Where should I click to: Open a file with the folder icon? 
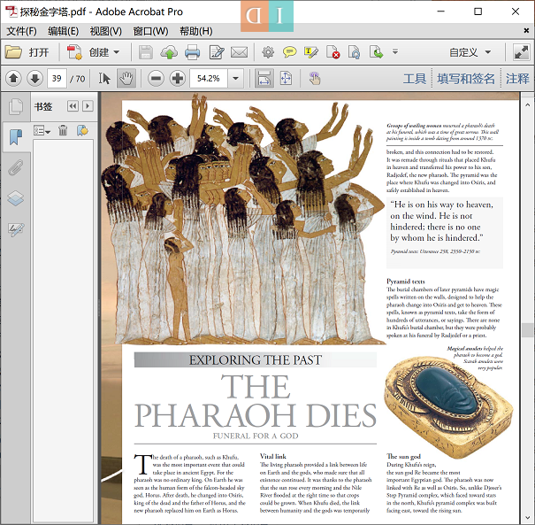pos(13,52)
